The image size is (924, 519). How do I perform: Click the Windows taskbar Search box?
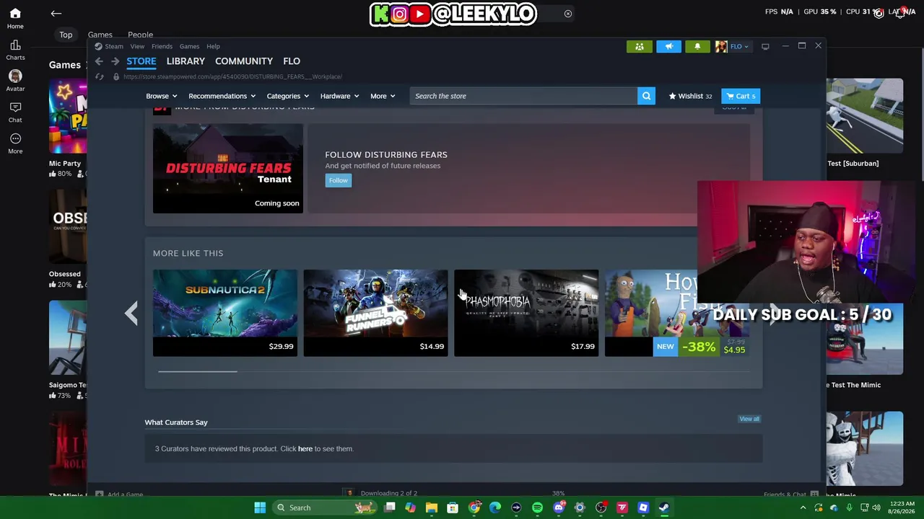click(x=324, y=507)
